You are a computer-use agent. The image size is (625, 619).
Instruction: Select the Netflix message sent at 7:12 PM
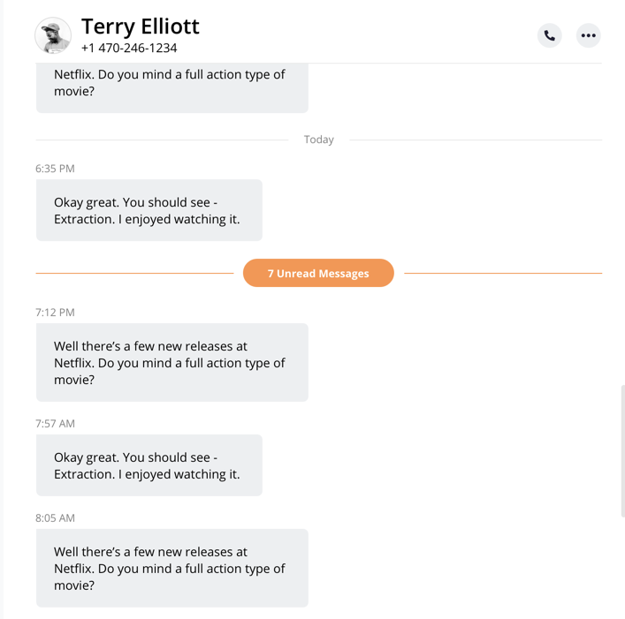tap(171, 362)
